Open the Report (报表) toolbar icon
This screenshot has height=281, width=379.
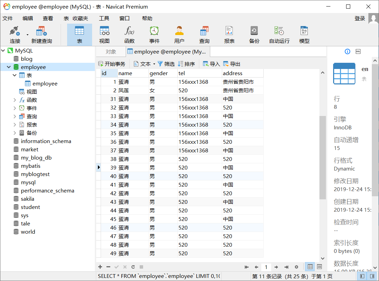point(229,35)
